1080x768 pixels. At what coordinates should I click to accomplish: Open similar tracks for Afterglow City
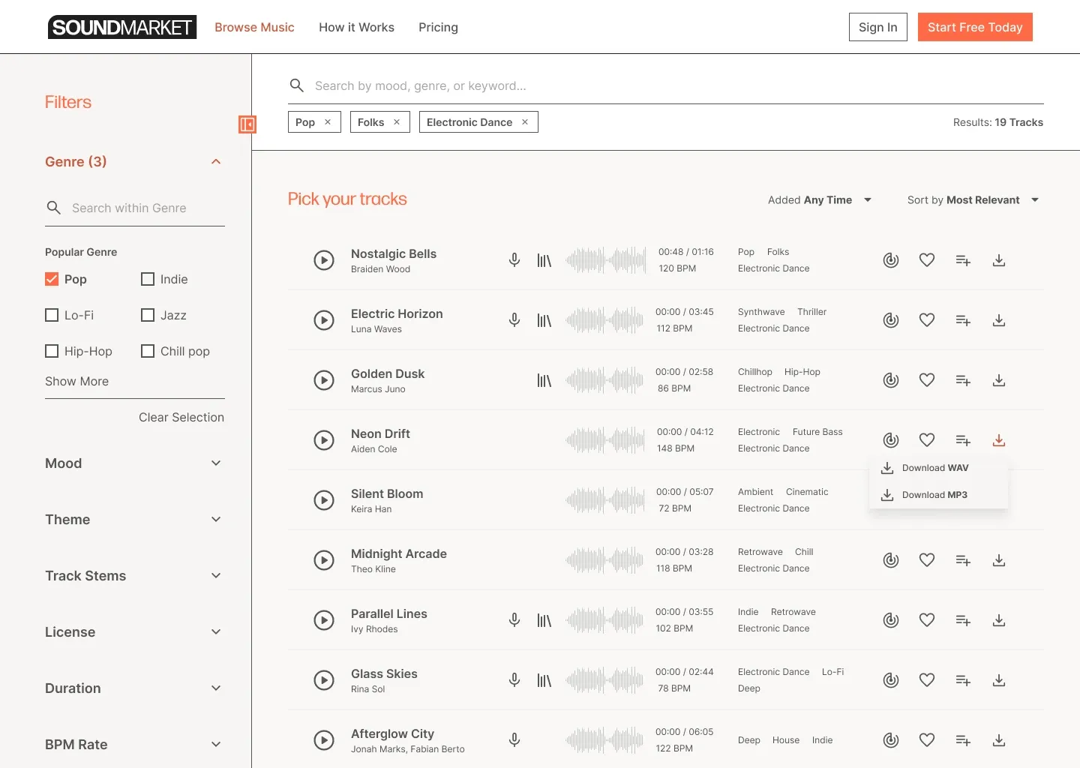tap(891, 740)
